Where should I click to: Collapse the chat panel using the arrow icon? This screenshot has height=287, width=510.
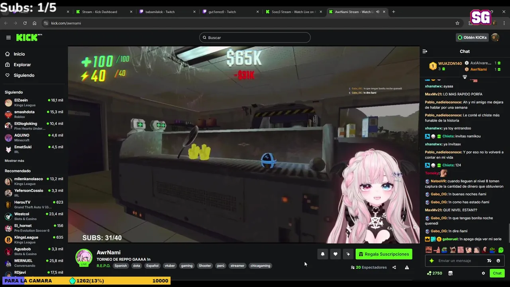click(425, 51)
